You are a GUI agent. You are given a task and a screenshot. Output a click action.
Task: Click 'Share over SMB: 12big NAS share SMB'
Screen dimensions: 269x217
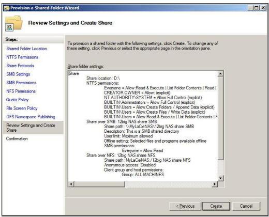click(x=122, y=122)
